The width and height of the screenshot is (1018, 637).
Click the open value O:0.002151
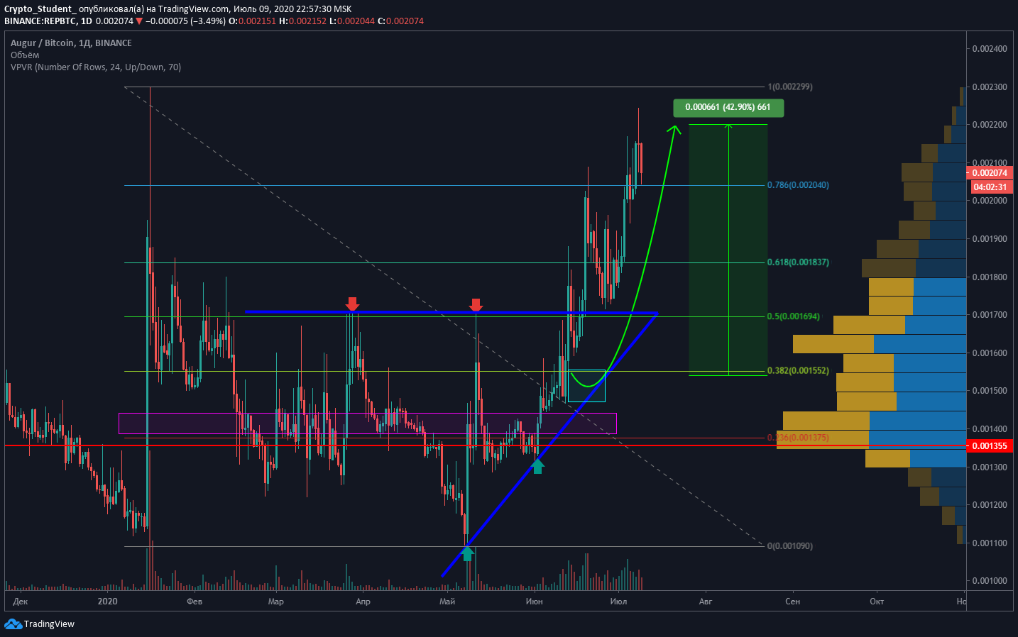point(252,21)
